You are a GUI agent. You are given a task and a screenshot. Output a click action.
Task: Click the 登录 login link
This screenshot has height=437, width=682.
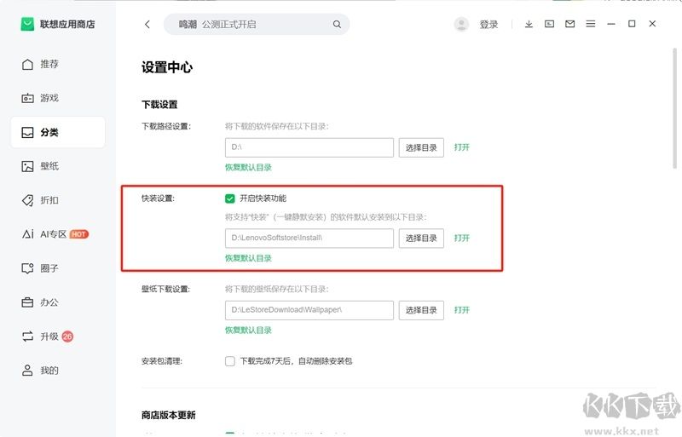[x=488, y=25]
